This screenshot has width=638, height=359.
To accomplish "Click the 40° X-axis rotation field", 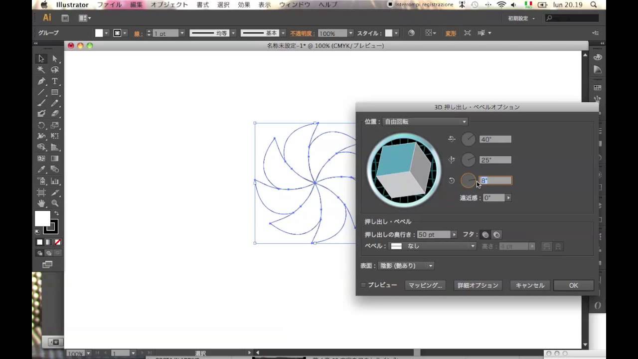I will pyautogui.click(x=495, y=140).
